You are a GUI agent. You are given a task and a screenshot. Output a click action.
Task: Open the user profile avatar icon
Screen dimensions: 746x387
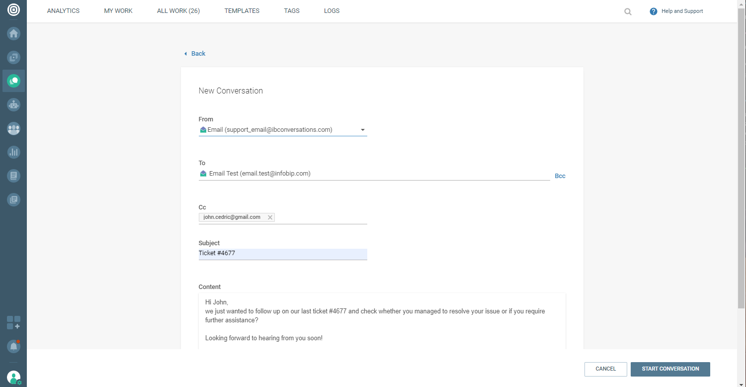[13, 378]
